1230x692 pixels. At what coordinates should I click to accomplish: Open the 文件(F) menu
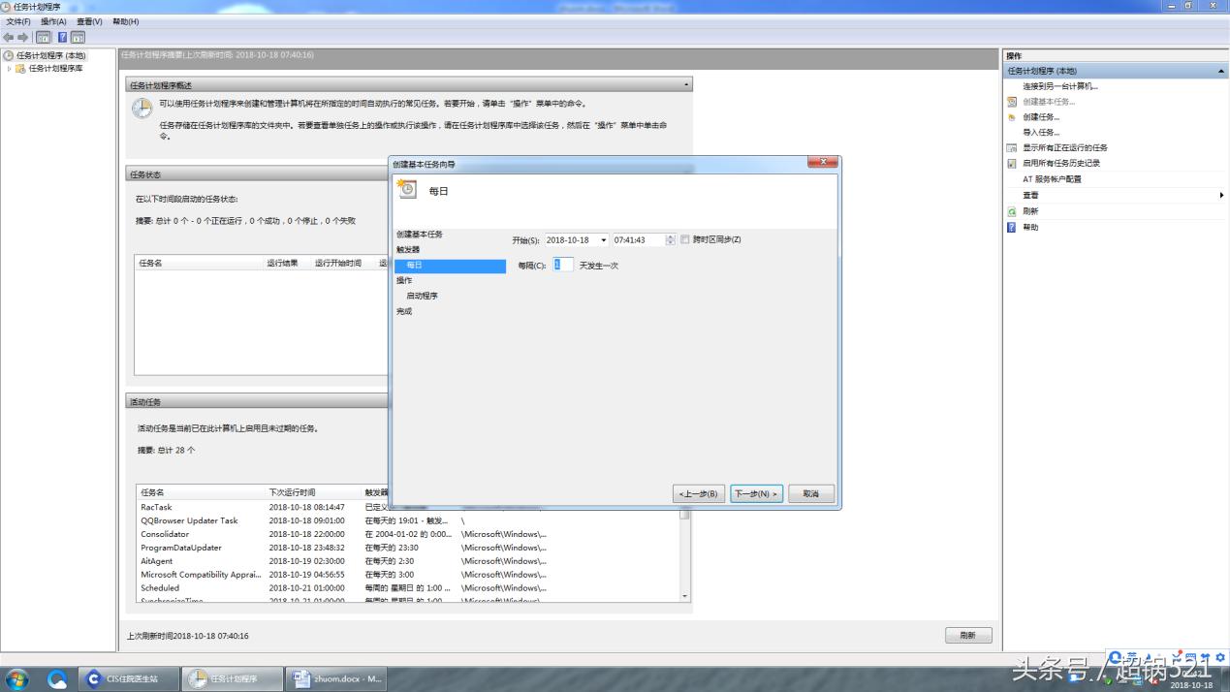click(18, 21)
